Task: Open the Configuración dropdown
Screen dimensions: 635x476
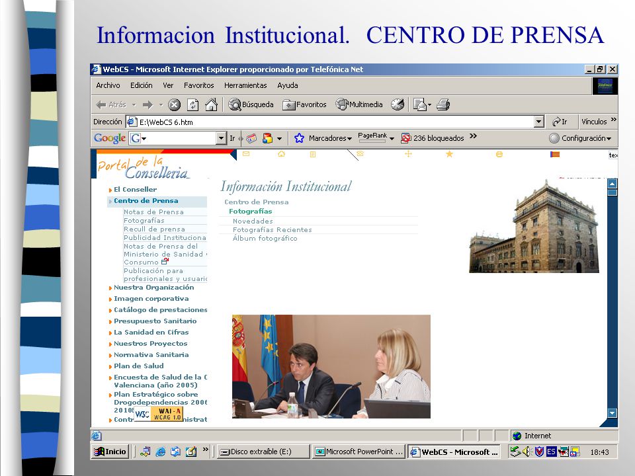Action: [x=580, y=138]
